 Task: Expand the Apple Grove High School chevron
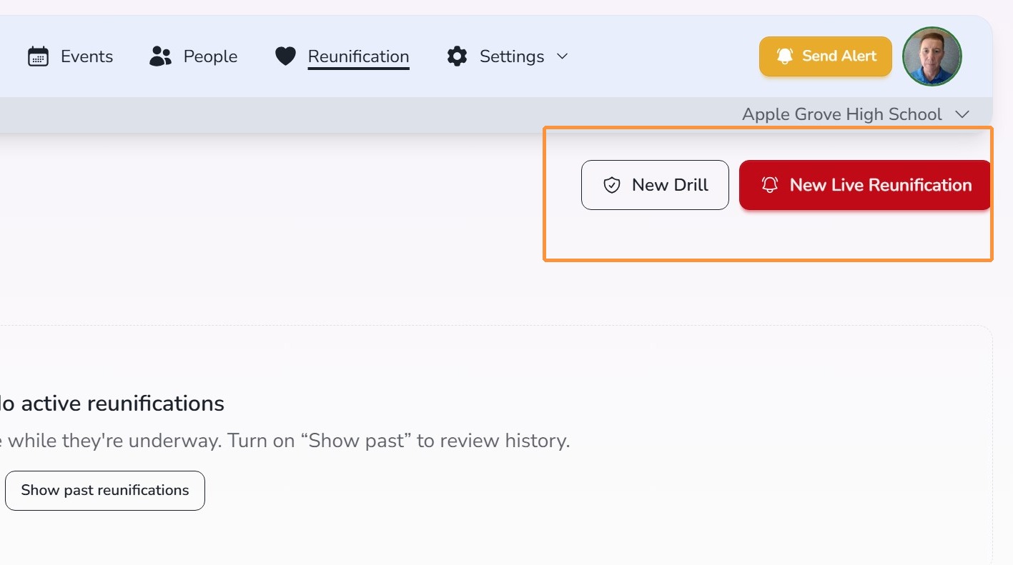962,114
